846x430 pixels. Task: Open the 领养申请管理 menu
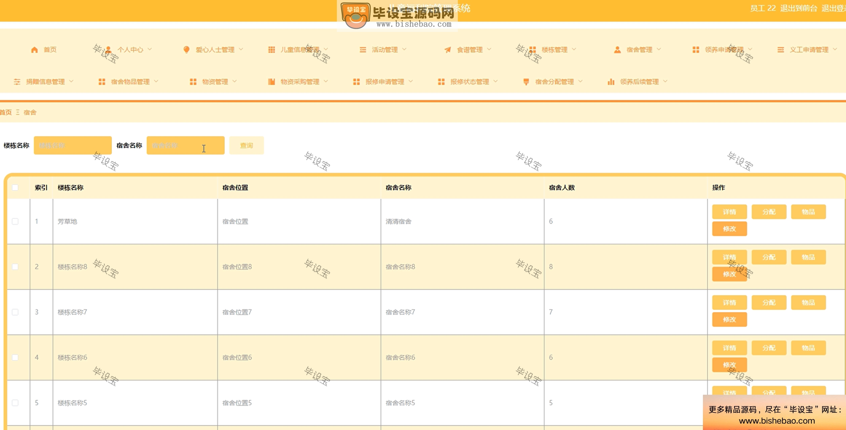coord(724,49)
